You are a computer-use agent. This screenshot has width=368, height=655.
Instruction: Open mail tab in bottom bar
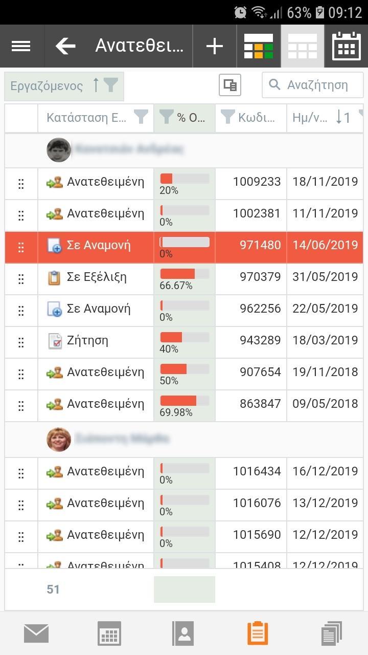[x=36, y=634]
